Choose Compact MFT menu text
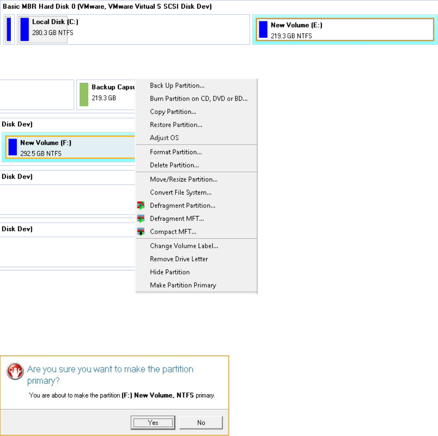The image size is (438, 436). [173, 232]
